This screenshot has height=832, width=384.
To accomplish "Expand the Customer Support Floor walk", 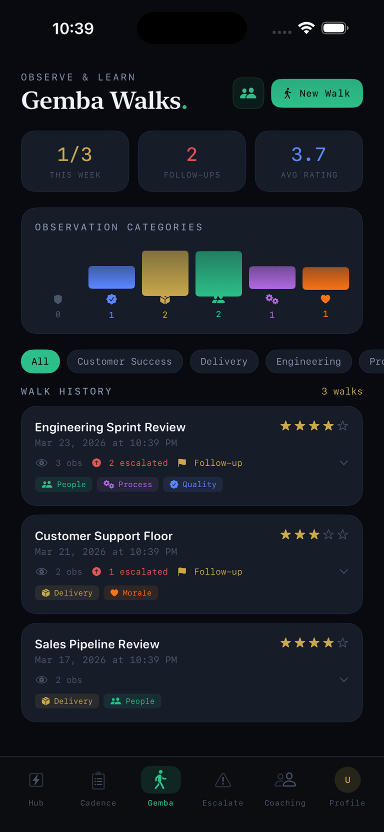I will point(343,571).
